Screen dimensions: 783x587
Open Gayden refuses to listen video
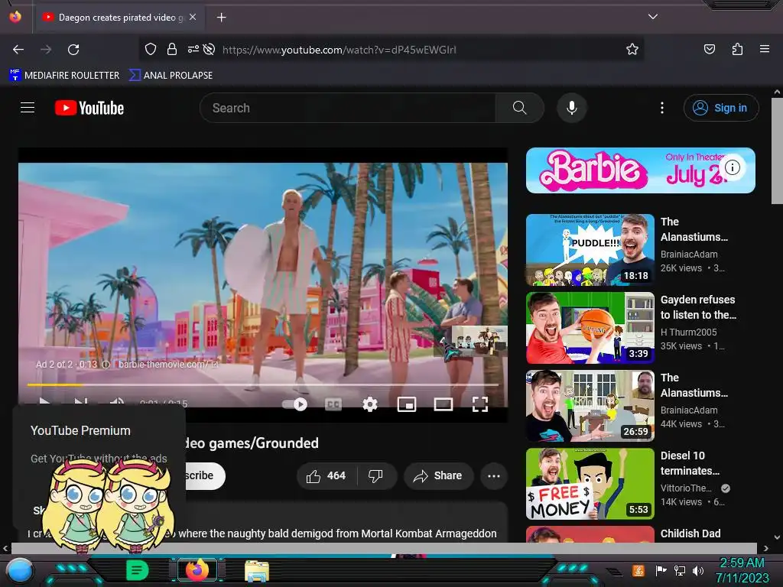pyautogui.click(x=698, y=307)
